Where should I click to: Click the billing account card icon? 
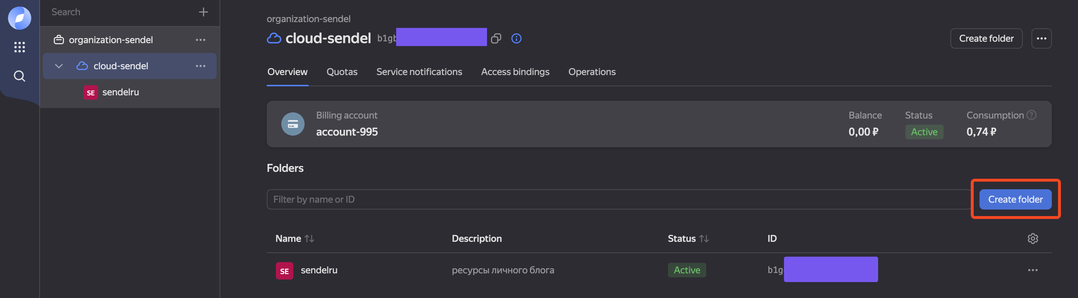(293, 124)
